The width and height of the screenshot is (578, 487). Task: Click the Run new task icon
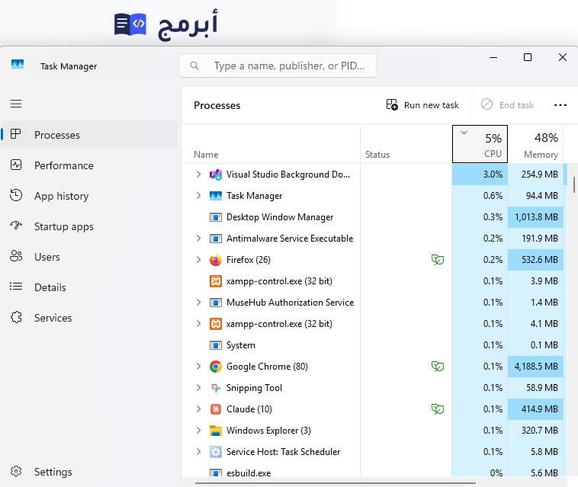tap(392, 104)
